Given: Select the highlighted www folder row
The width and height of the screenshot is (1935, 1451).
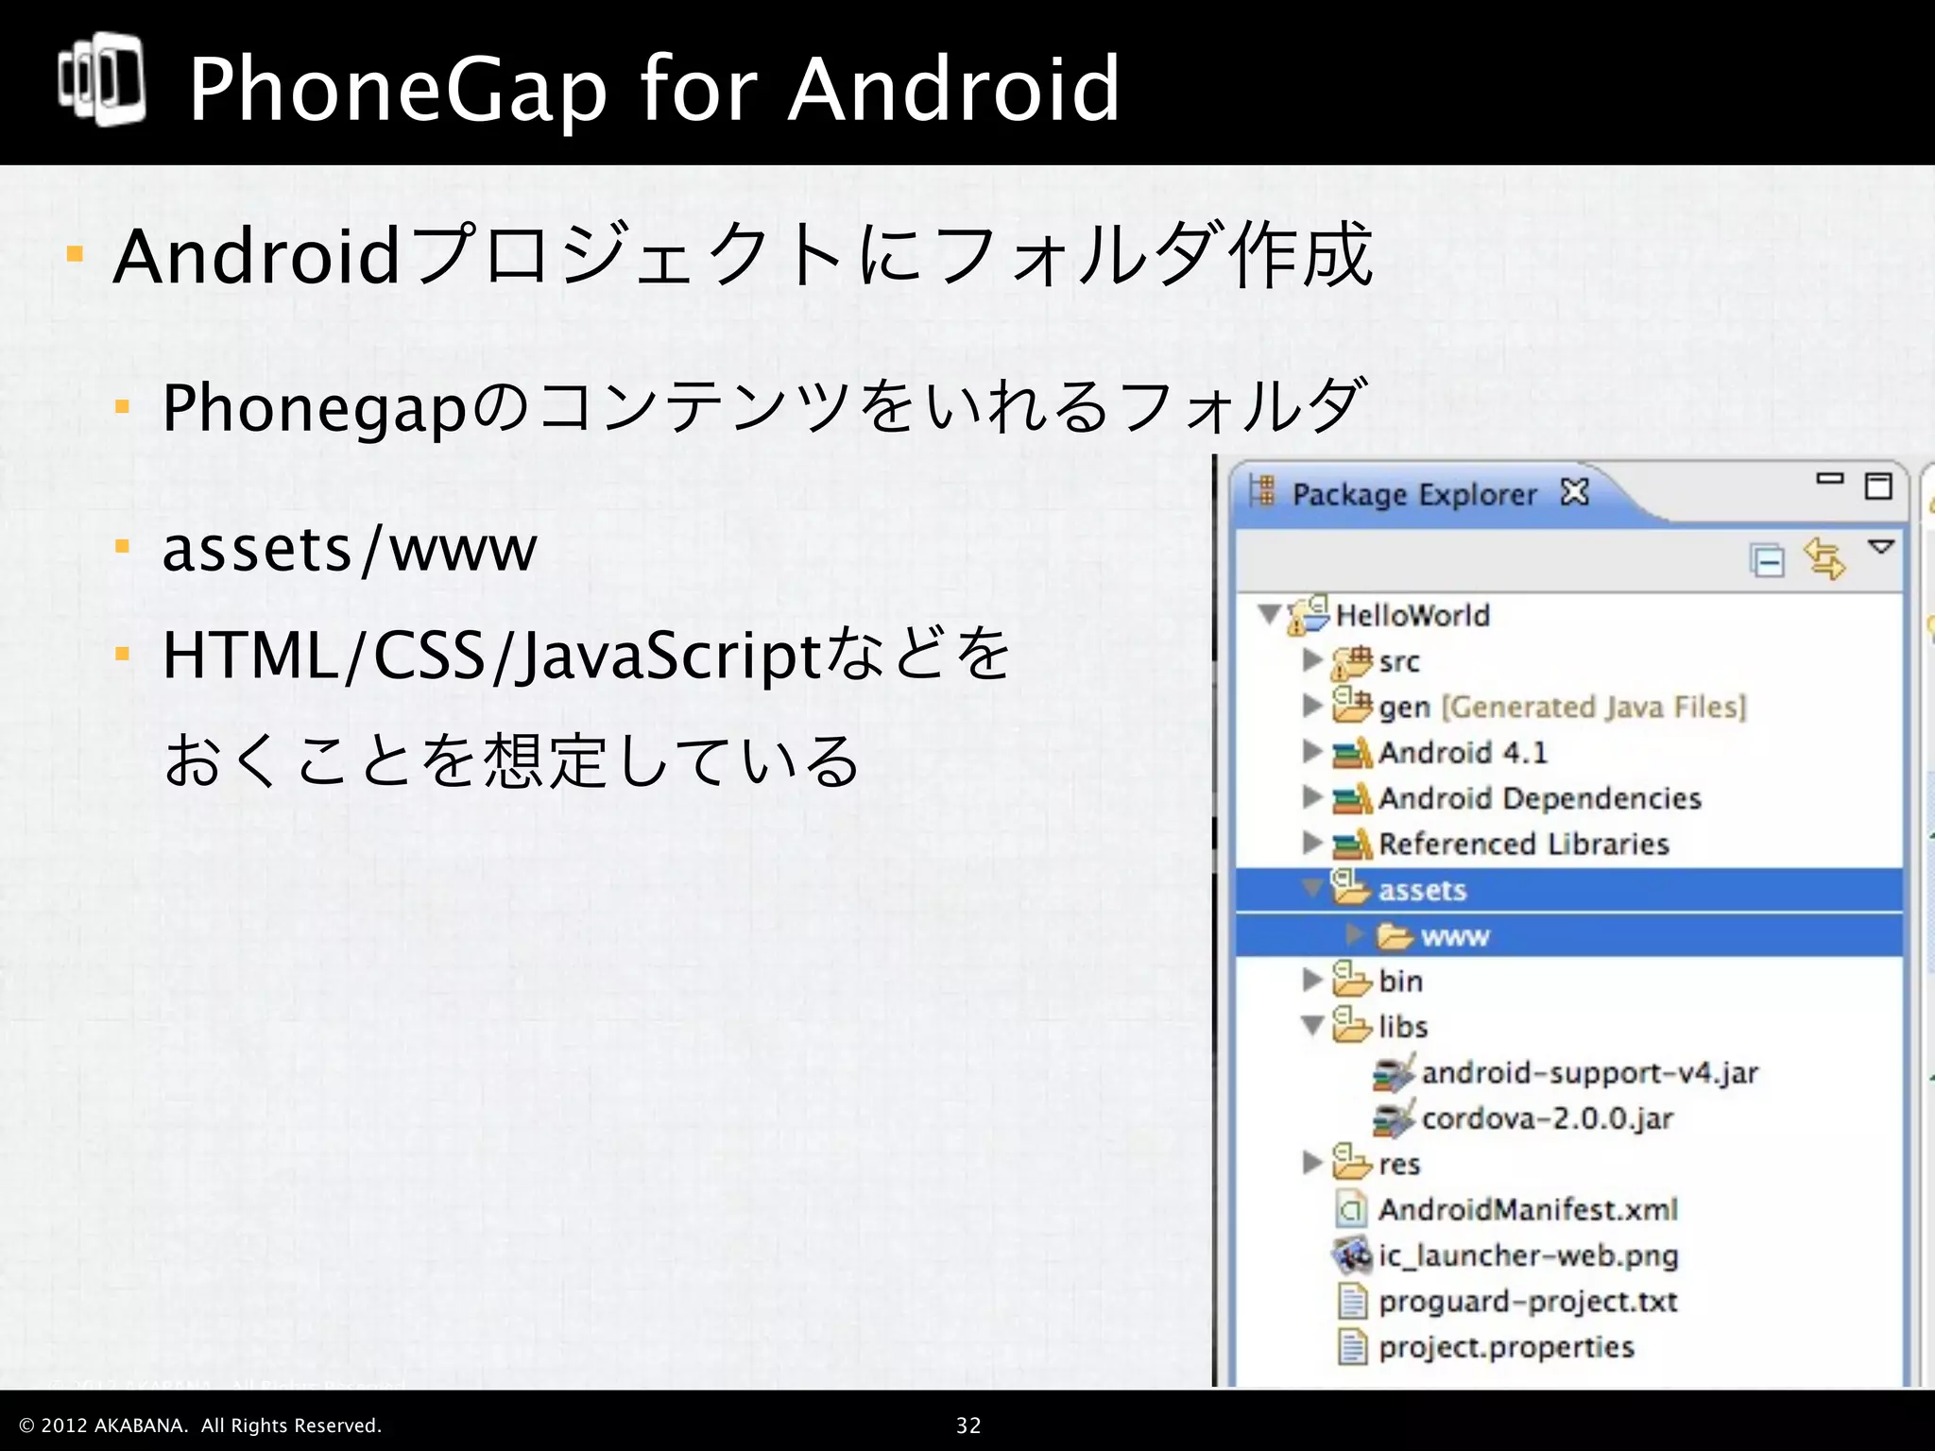Looking at the screenshot, I should click(x=1568, y=935).
